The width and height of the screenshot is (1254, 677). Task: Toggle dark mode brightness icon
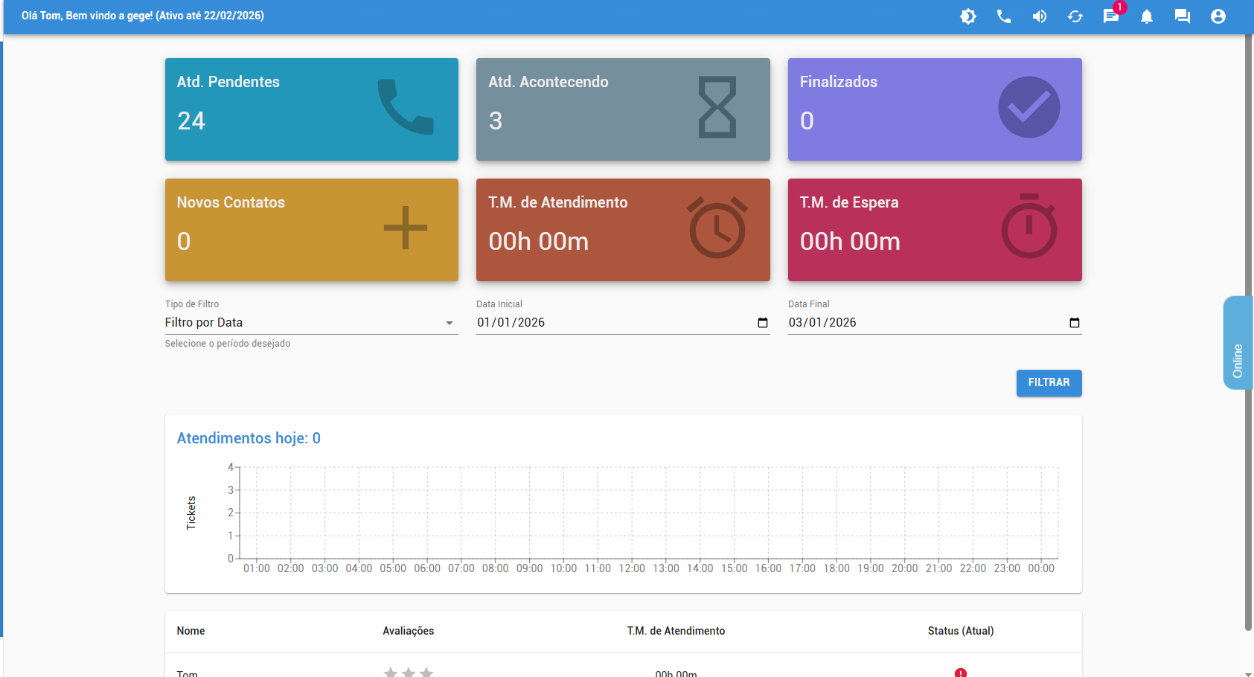click(967, 16)
